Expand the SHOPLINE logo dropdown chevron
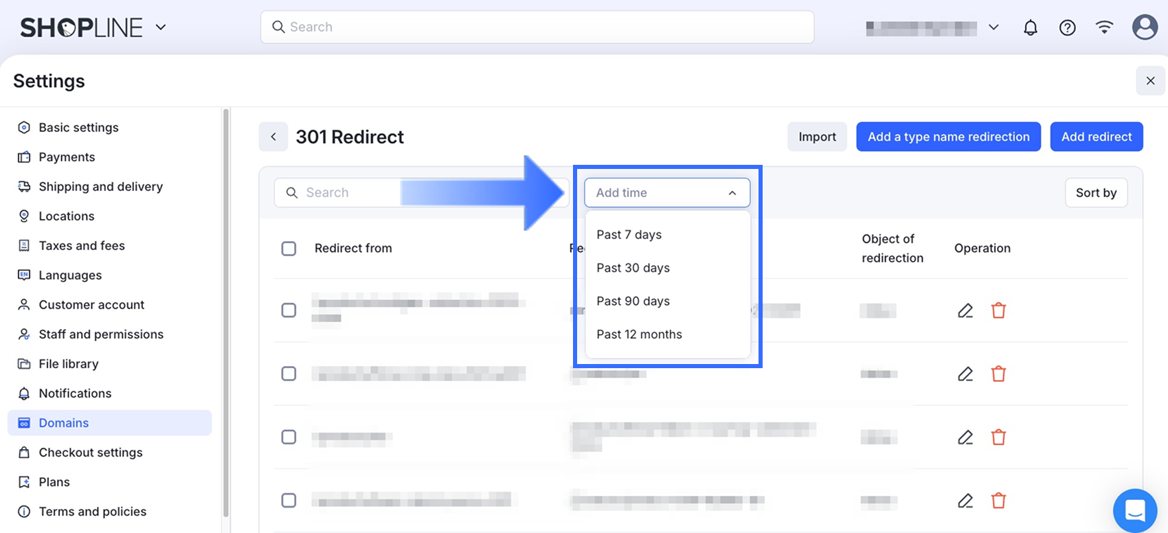This screenshot has height=533, width=1168. (x=161, y=27)
